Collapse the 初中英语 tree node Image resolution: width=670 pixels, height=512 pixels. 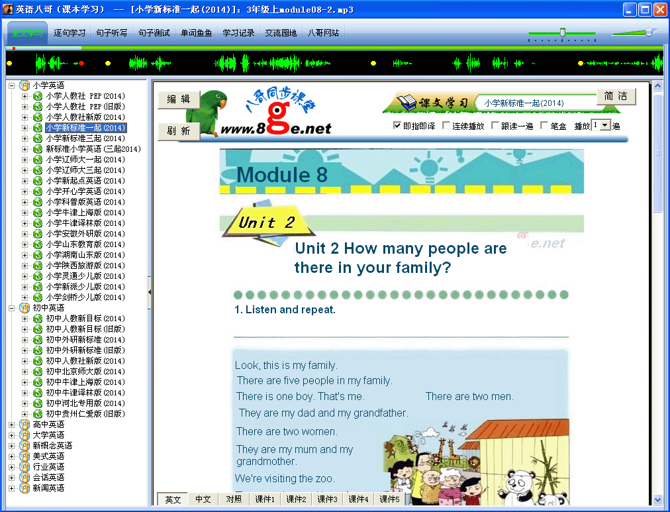point(11,308)
